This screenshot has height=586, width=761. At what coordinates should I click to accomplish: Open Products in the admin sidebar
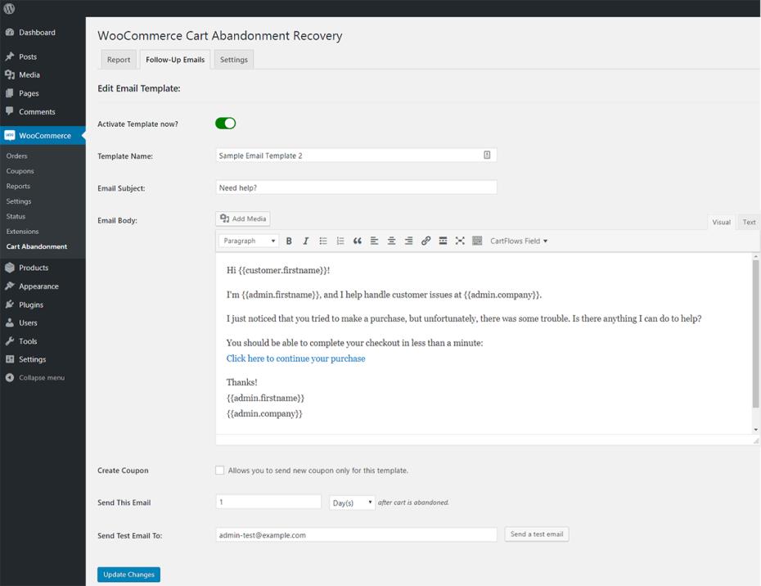tap(34, 268)
